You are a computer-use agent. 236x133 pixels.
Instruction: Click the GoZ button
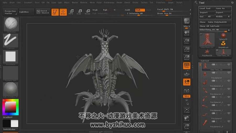pyautogui.click(x=203, y=17)
